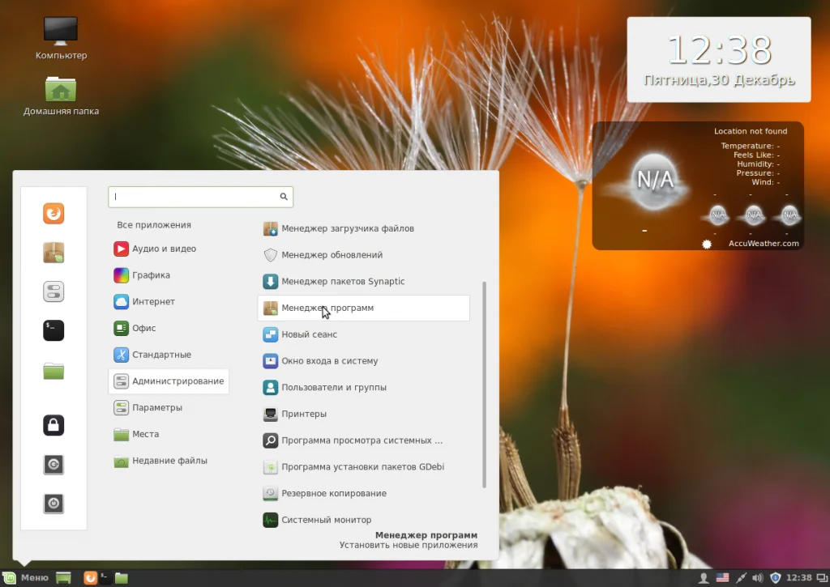
Task: Open the Параметры category
Action: click(x=157, y=408)
